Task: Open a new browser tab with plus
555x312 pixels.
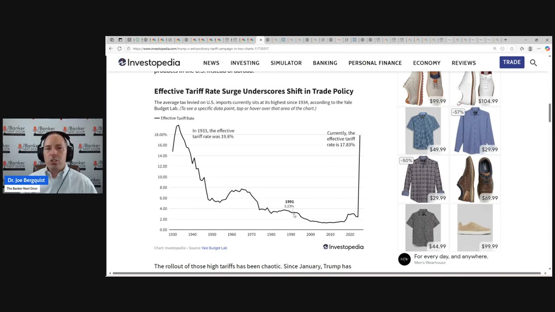Action: pyautogui.click(x=505, y=40)
